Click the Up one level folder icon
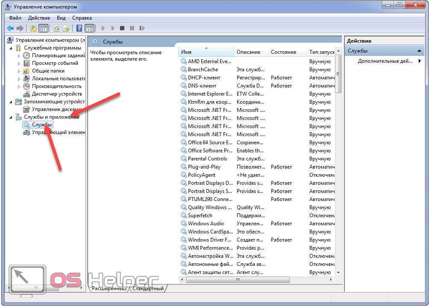 coord(33,29)
